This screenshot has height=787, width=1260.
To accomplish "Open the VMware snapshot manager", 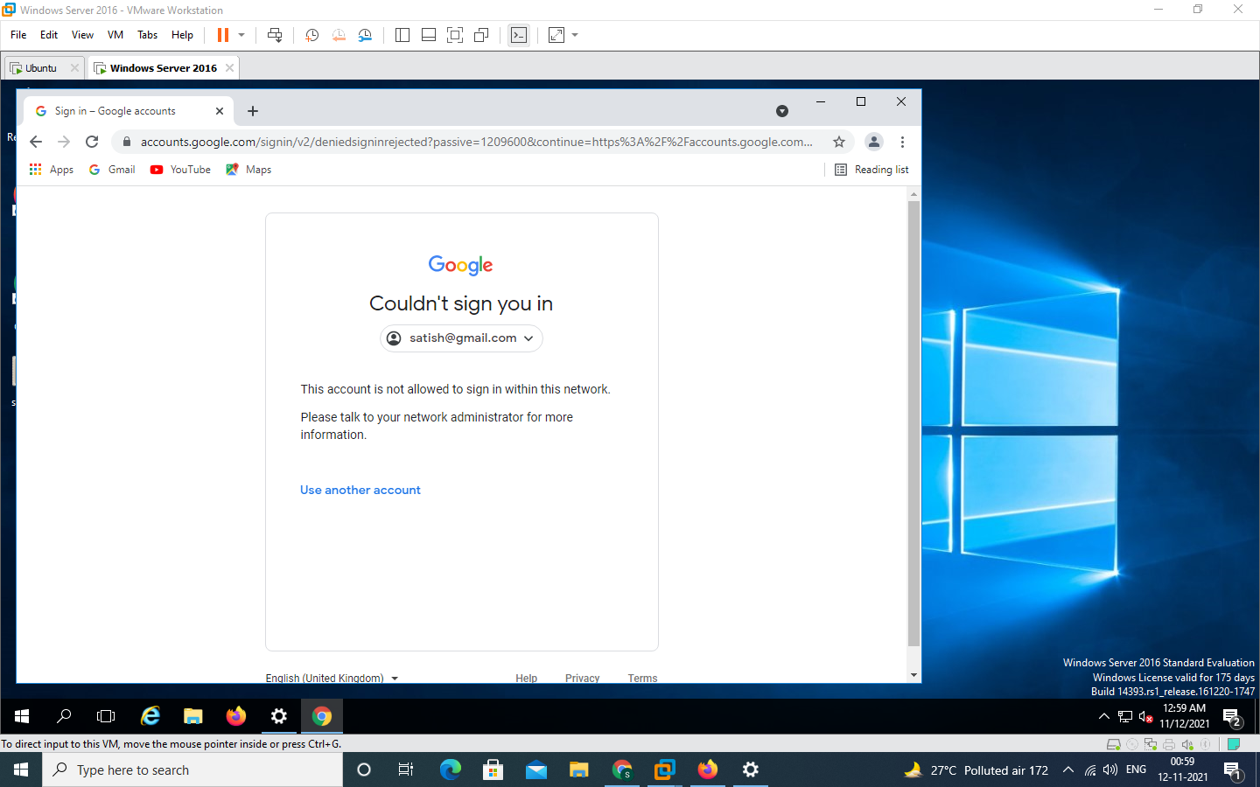I will tap(365, 35).
